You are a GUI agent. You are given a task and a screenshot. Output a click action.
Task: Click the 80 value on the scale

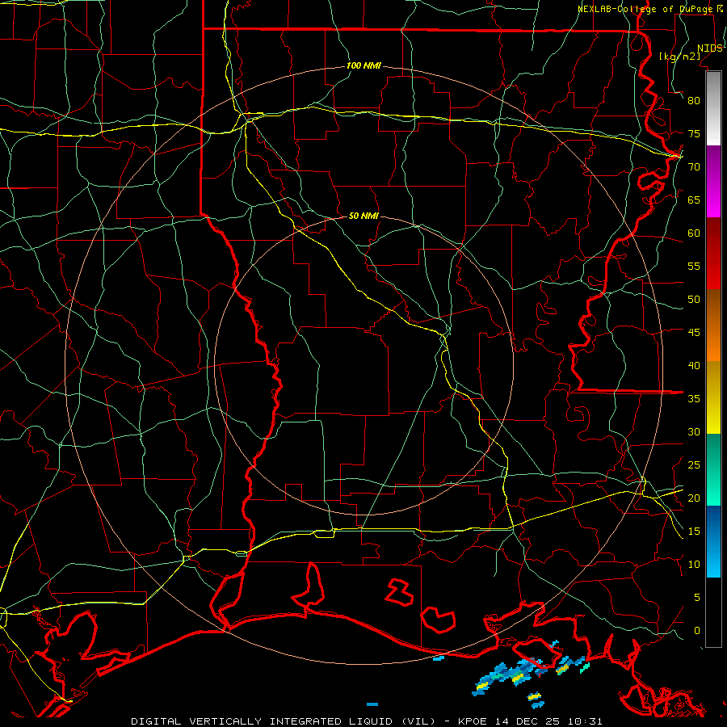pos(694,101)
